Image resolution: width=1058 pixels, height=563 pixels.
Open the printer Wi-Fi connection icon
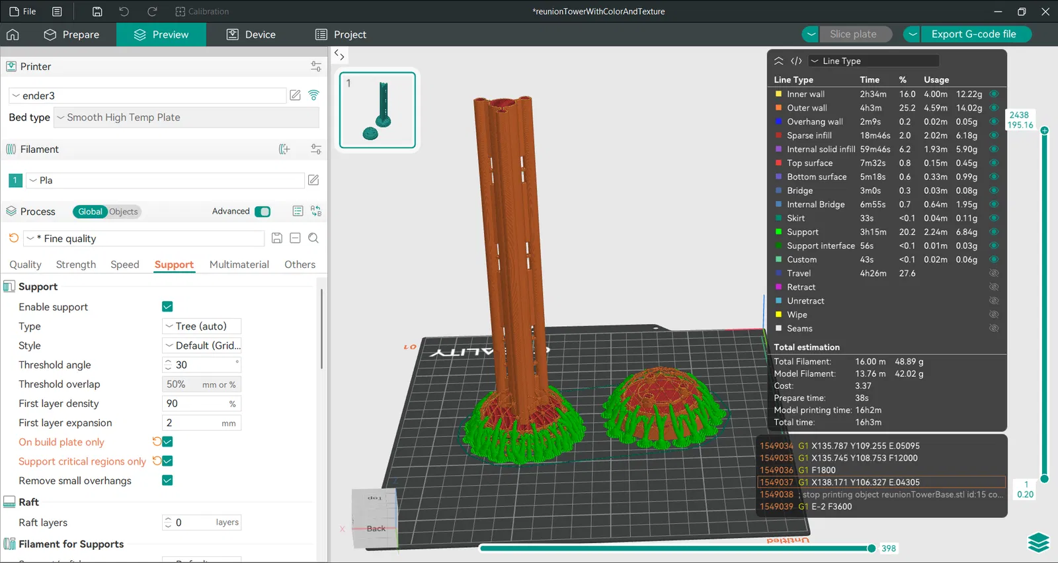[x=314, y=95]
